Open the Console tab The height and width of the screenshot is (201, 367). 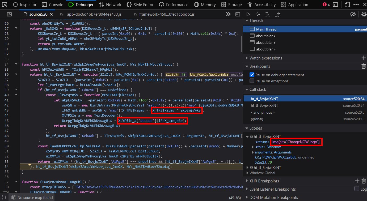coord(53,5)
